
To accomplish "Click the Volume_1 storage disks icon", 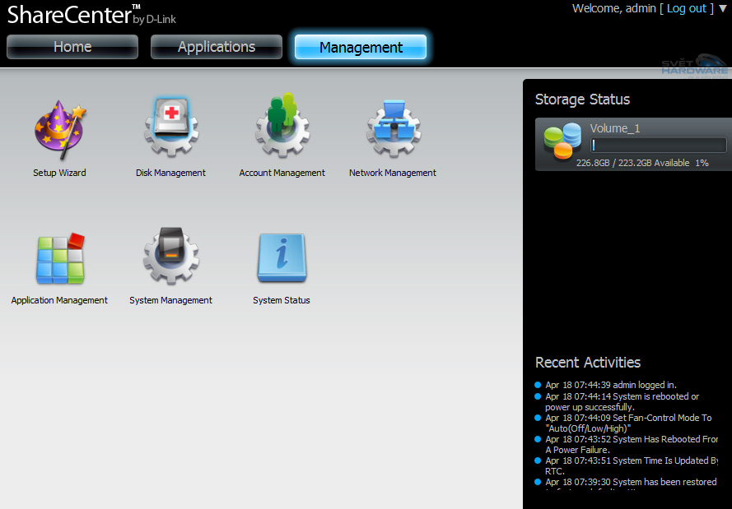I will coord(562,141).
